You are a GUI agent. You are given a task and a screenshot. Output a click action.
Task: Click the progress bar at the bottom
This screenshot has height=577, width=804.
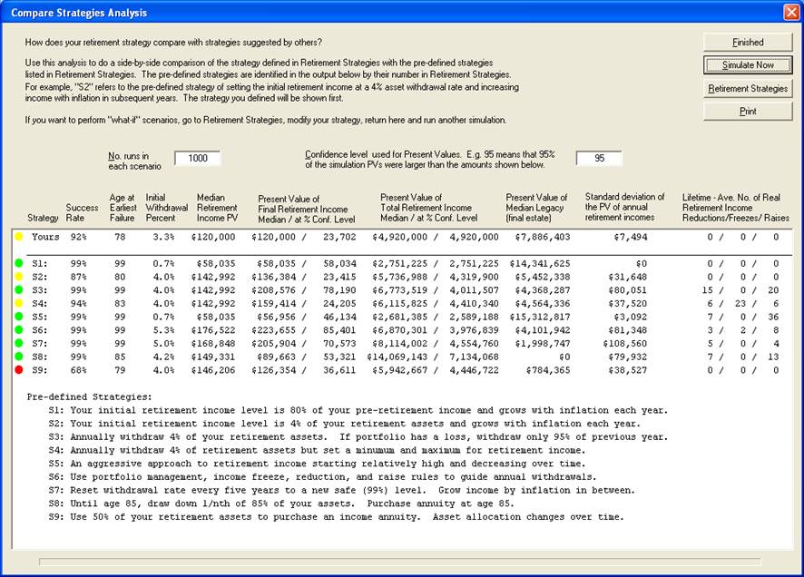[401, 562]
